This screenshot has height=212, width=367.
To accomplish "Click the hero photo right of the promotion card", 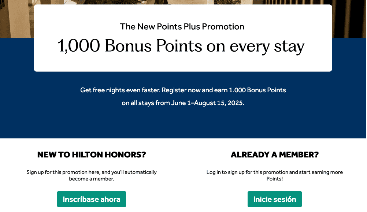I will [x=349, y=18].
